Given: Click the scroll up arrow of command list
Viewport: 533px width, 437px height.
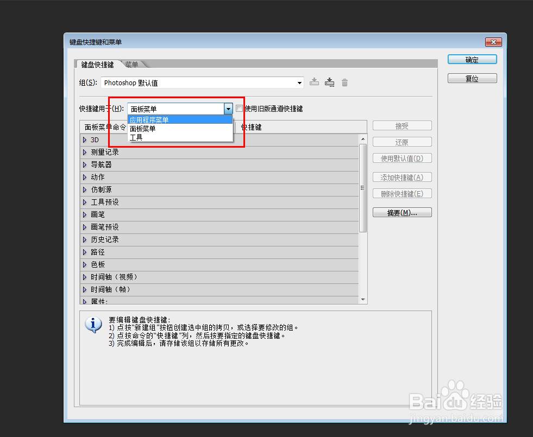Looking at the screenshot, I should pyautogui.click(x=363, y=139).
